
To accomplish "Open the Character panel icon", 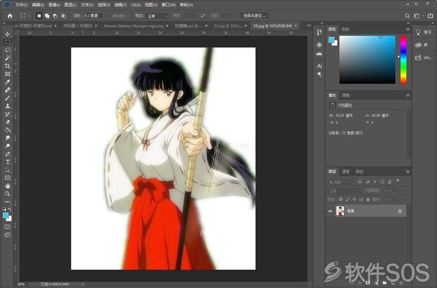I will coord(319,66).
